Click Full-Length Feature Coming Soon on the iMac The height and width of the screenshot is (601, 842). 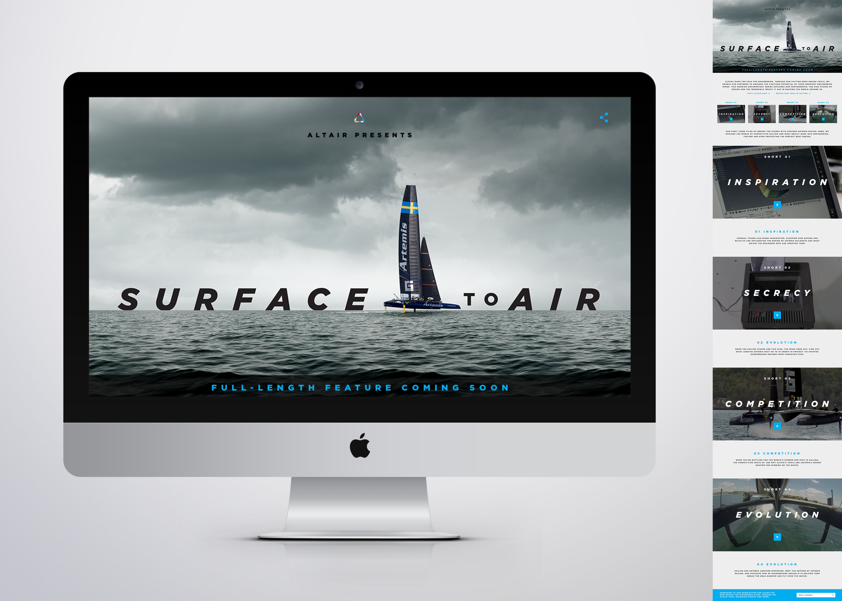pos(360,388)
